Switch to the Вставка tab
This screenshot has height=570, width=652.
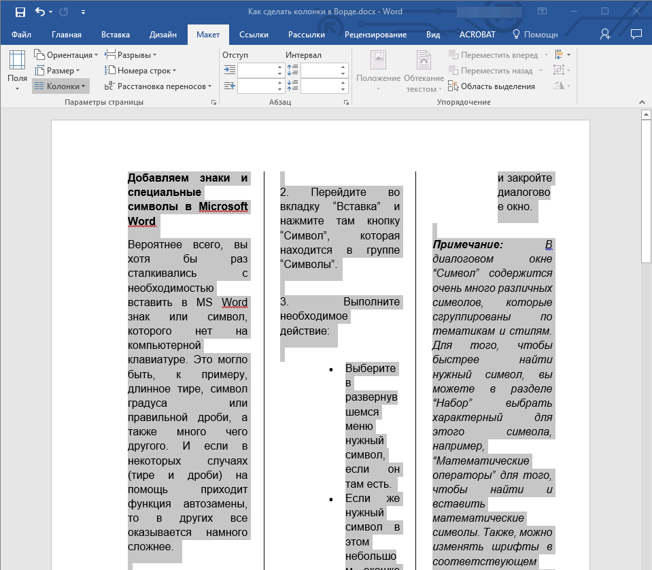click(116, 35)
